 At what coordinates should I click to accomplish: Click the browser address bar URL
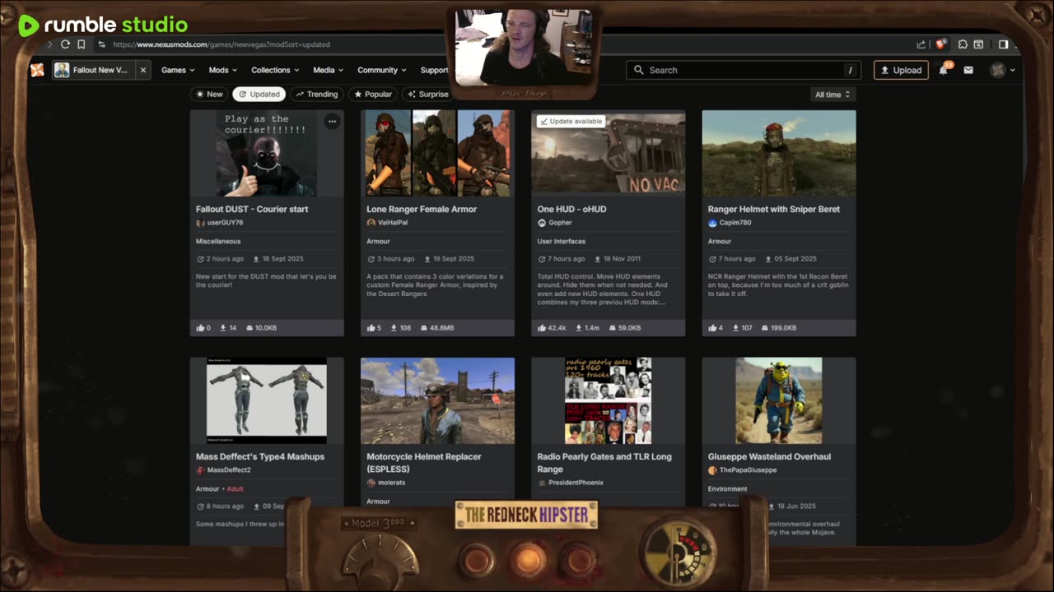coord(222,44)
